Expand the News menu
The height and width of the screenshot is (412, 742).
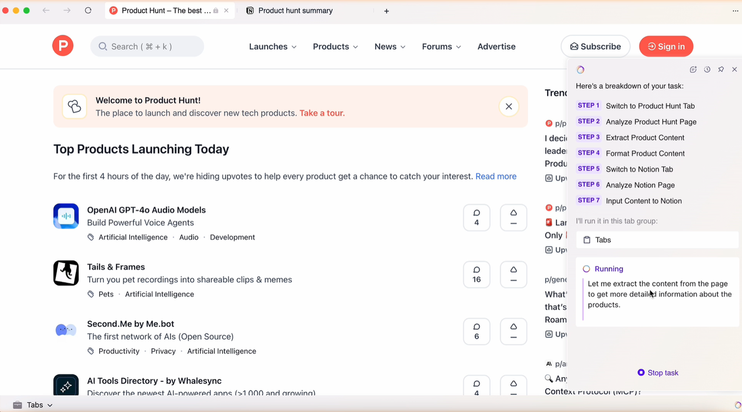point(390,46)
